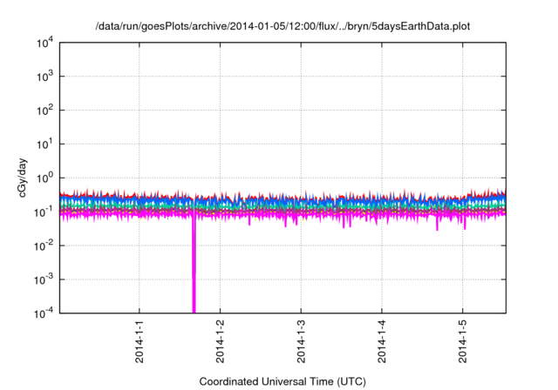Click the 2014-1-3 date tick label
This screenshot has height=390, width=558.
tap(301, 342)
